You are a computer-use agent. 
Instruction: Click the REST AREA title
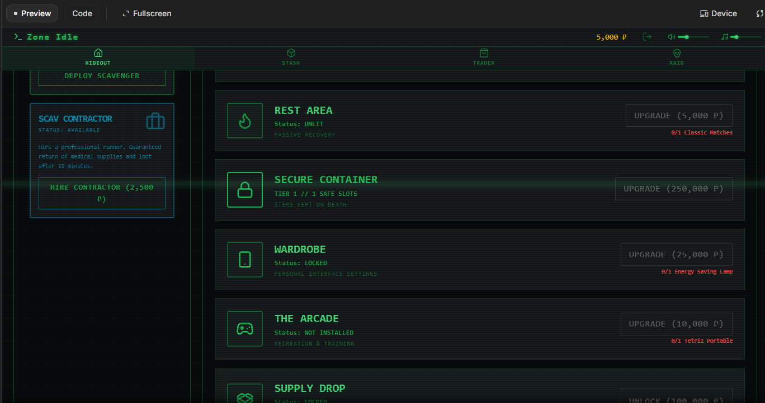tap(303, 111)
